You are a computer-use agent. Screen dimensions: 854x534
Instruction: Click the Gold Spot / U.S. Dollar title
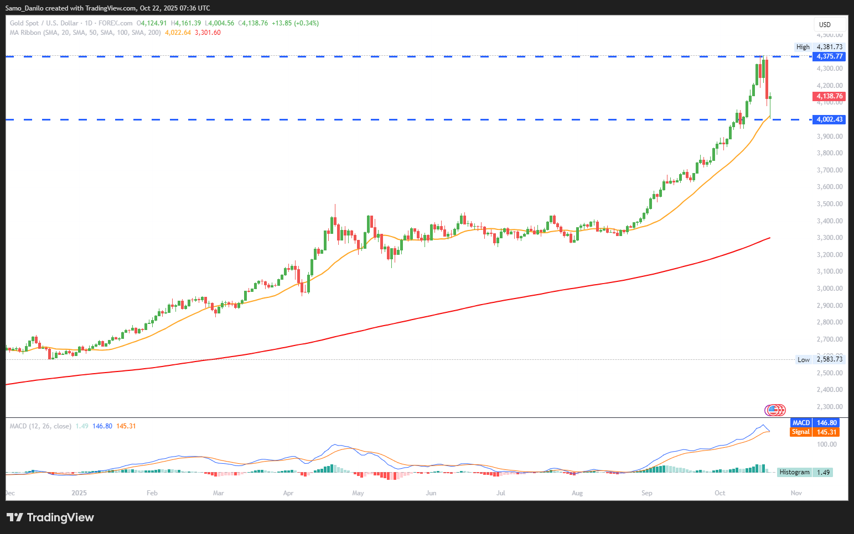[44, 23]
